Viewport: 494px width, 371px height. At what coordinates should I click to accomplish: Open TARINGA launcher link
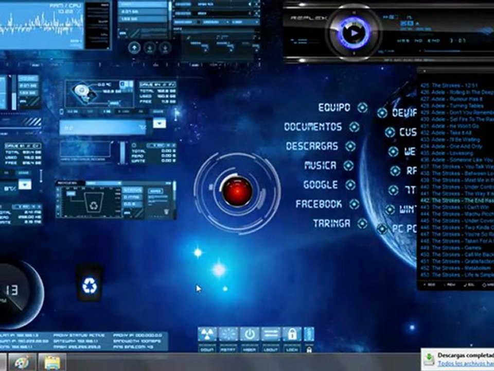point(331,224)
